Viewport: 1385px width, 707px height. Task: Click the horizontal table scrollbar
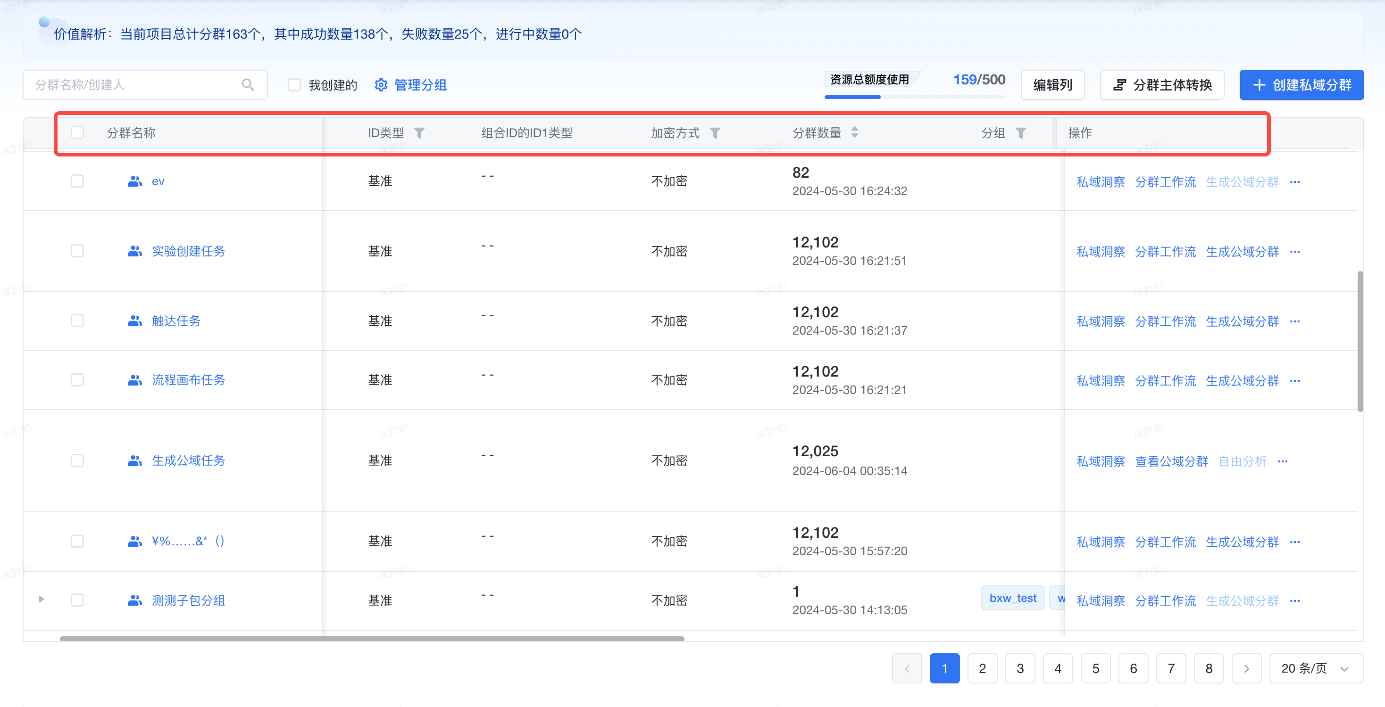tap(372, 639)
